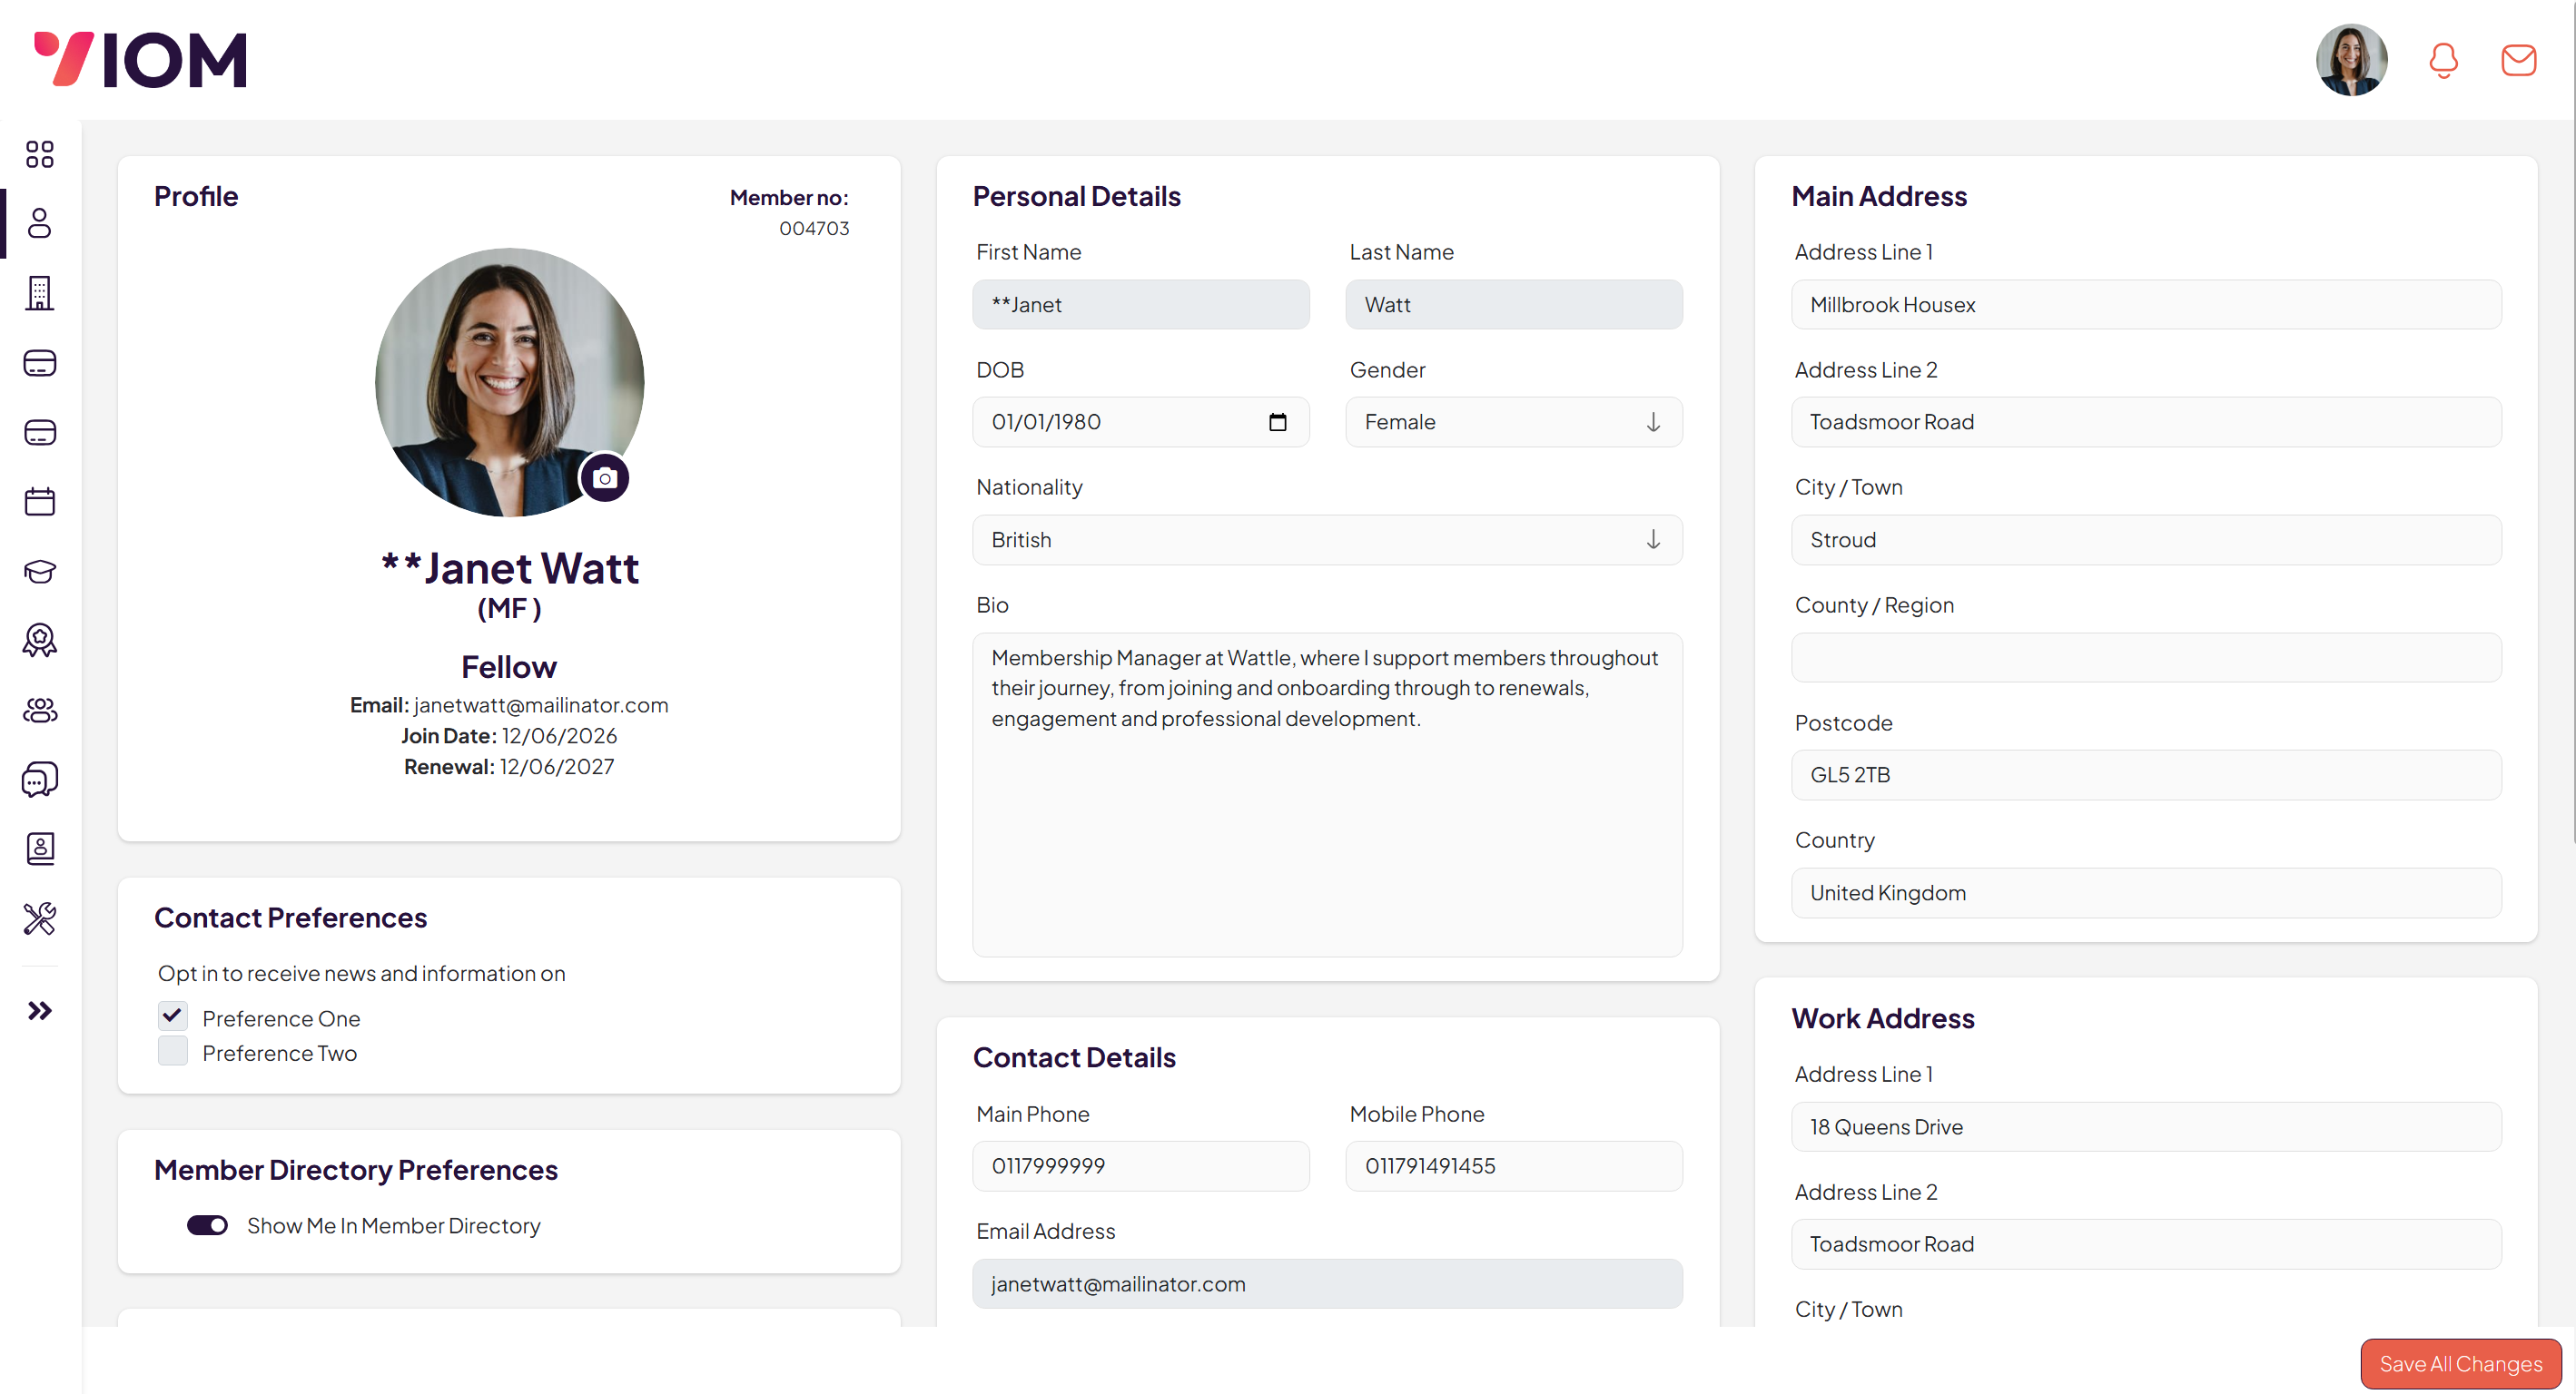Viewport: 2576px width, 1394px height.
Task: Click the user avatar in top header
Action: point(2351,60)
